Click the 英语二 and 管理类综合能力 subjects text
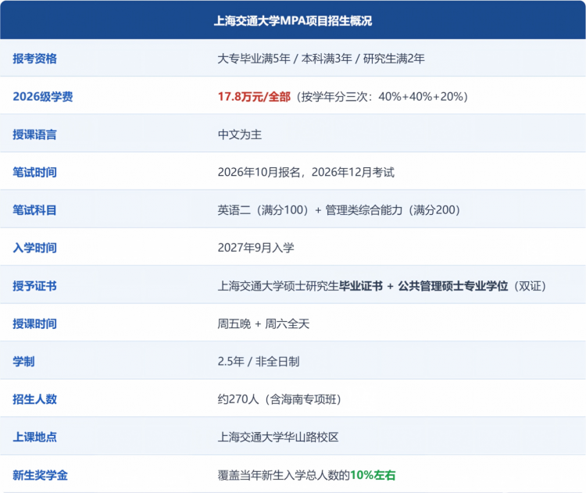This screenshot has width=586, height=493. point(338,210)
